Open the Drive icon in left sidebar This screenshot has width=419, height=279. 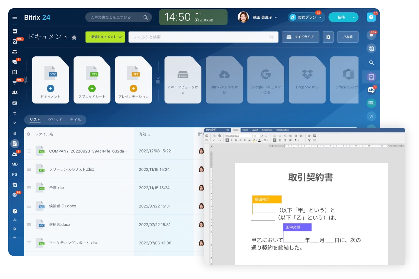pyautogui.click(x=15, y=52)
